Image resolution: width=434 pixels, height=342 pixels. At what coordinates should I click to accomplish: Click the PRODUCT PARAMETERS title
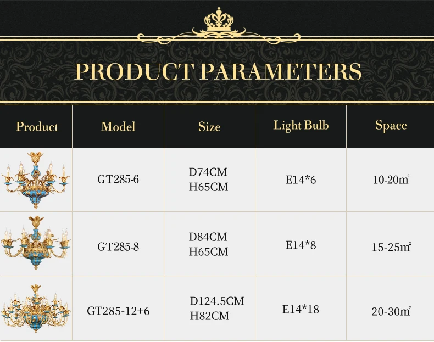218,71
